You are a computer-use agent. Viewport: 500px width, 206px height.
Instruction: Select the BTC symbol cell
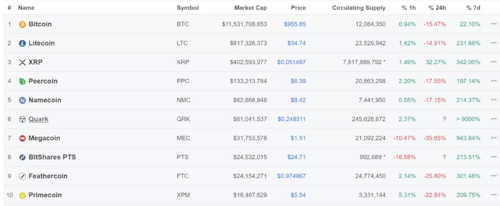pyautogui.click(x=182, y=24)
